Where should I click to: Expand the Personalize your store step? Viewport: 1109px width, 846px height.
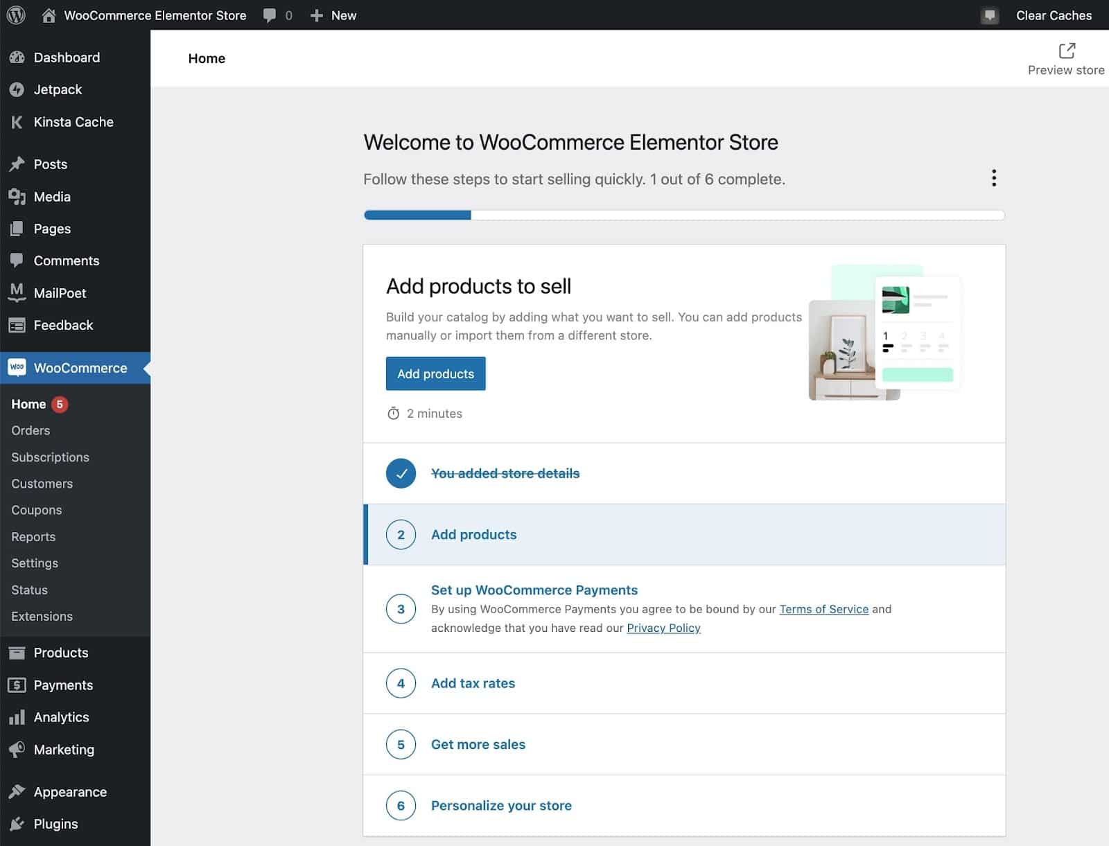tap(501, 805)
